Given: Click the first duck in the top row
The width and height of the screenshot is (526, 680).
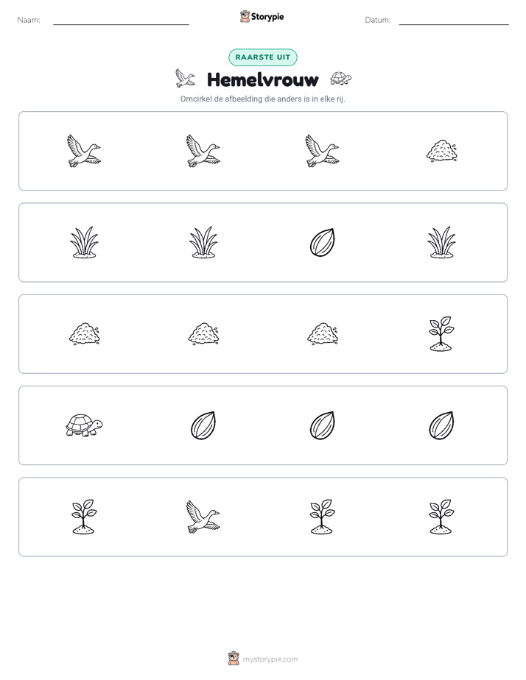Looking at the screenshot, I should point(84,151).
